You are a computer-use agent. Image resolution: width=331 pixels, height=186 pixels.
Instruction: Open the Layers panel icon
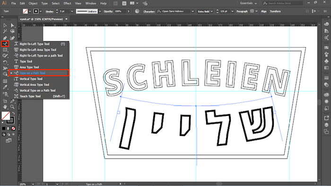coord(326,124)
